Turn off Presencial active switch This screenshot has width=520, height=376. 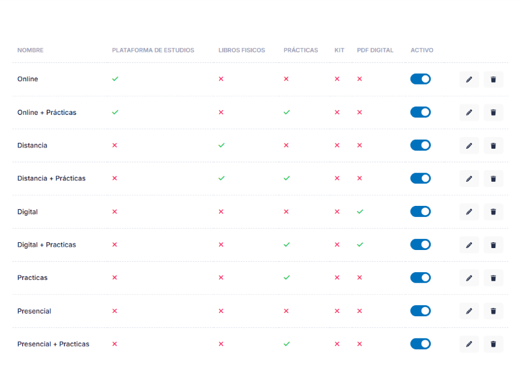420,311
